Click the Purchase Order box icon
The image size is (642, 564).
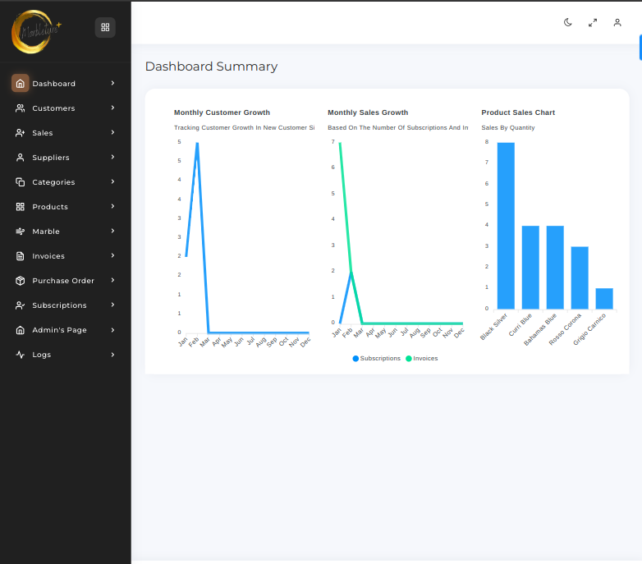point(20,281)
